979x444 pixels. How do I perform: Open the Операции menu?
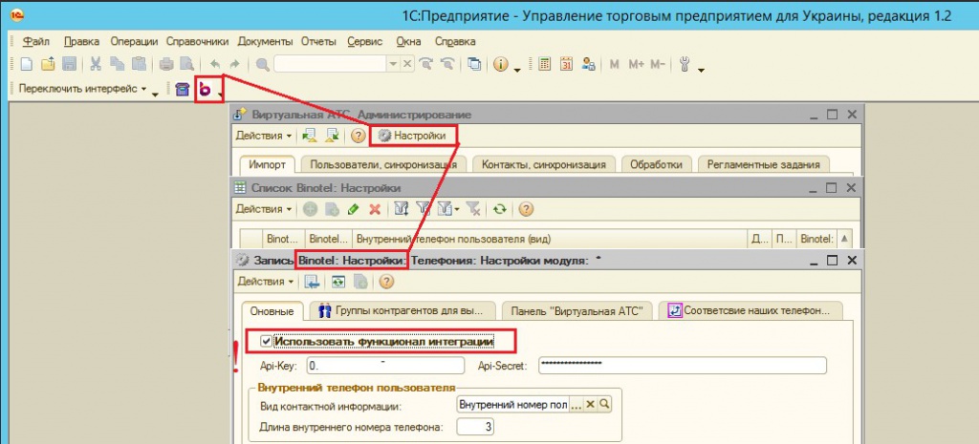(x=134, y=42)
